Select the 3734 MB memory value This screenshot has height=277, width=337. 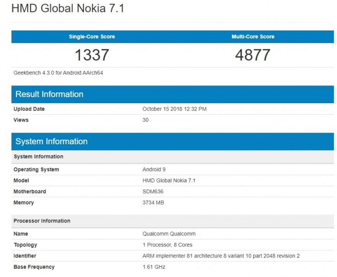153,203
